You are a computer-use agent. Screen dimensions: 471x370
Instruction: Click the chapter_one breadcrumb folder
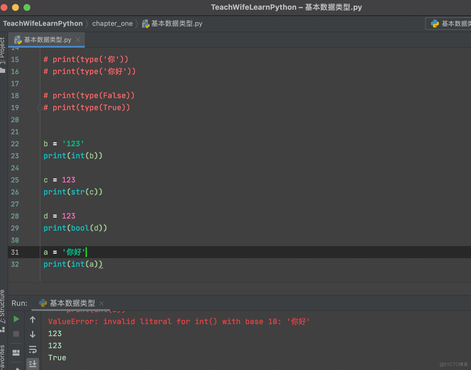point(112,24)
